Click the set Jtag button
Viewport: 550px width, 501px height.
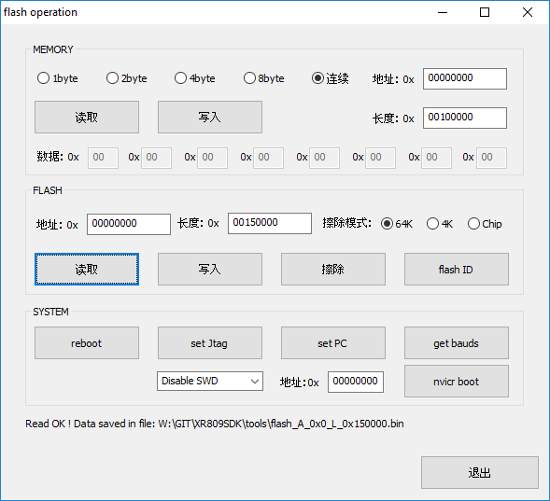coord(210,343)
